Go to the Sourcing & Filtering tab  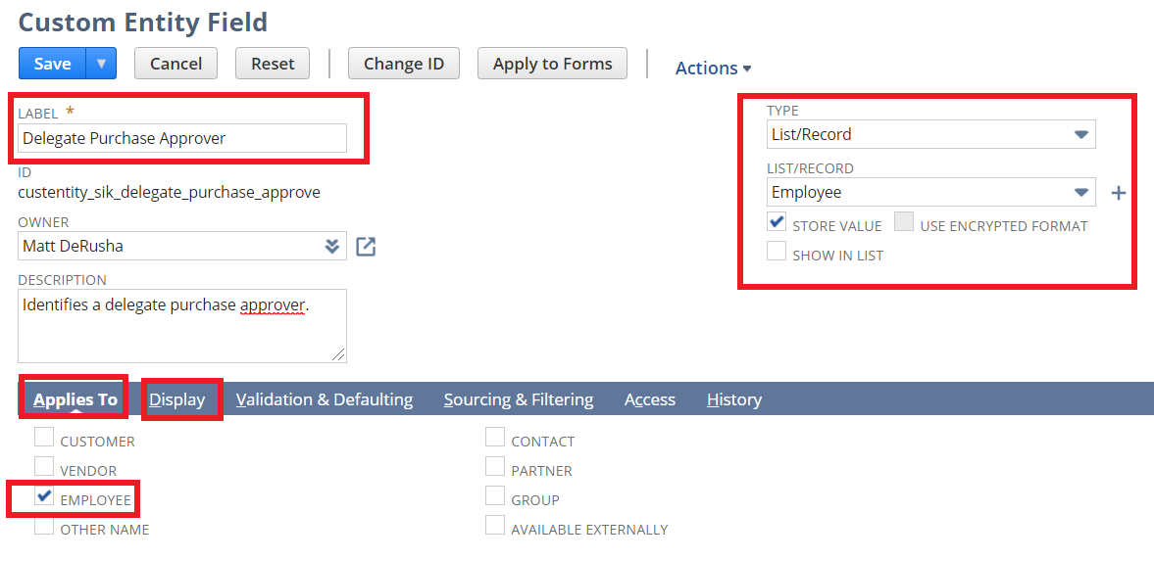519,399
